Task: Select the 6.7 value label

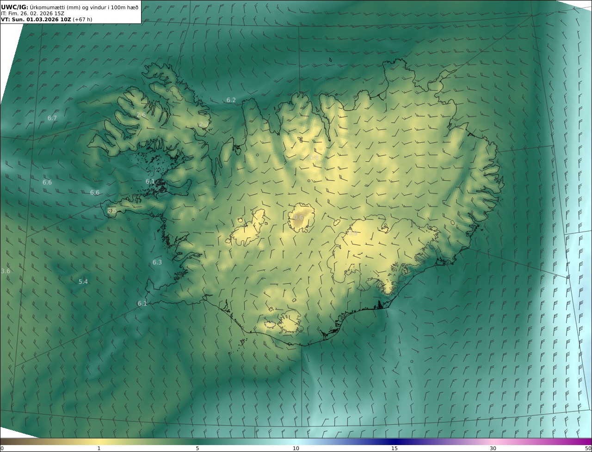Action: pyautogui.click(x=52, y=118)
